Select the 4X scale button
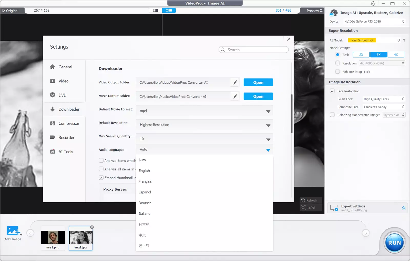 pyautogui.click(x=396, y=55)
